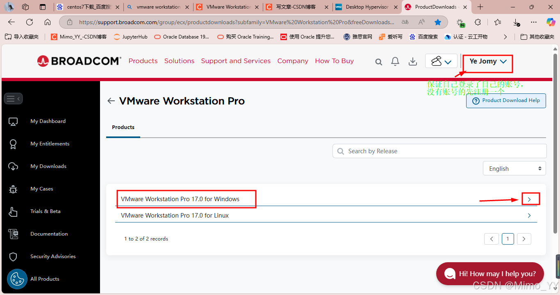Click the performance extension icon in toolbar

460,23
